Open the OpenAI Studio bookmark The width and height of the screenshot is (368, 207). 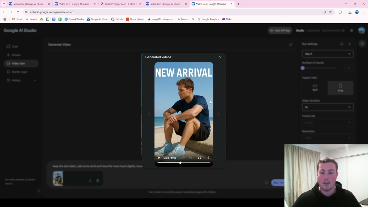click(x=74, y=19)
